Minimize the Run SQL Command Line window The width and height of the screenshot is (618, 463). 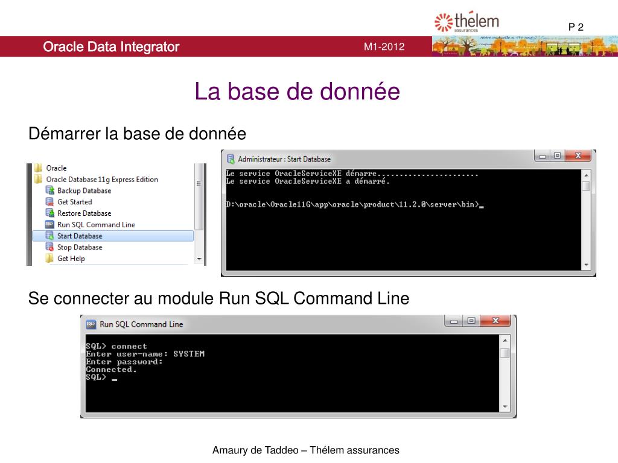454,321
